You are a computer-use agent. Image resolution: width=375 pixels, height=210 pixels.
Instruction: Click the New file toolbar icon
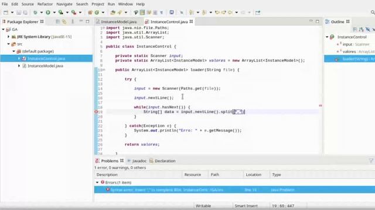click(6, 12)
